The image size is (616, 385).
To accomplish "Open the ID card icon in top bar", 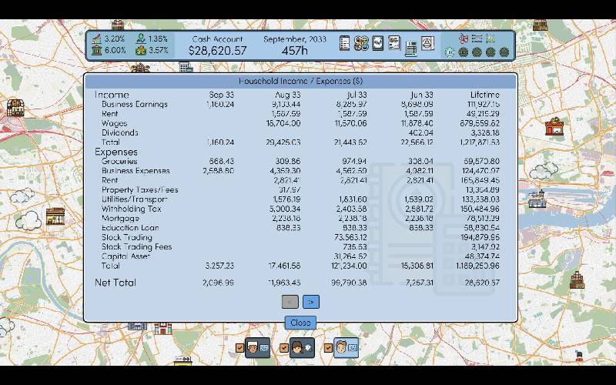I will (x=394, y=44).
